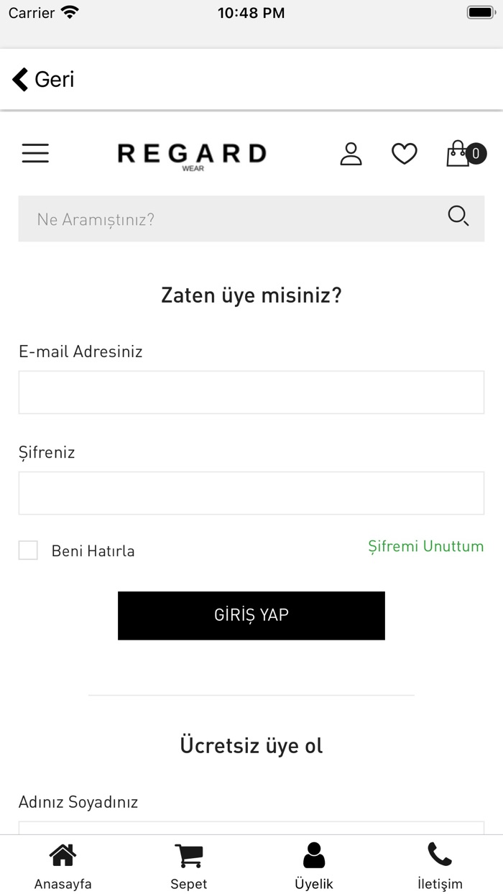
Task: Tap the Sepet cart icon
Action: (x=188, y=855)
